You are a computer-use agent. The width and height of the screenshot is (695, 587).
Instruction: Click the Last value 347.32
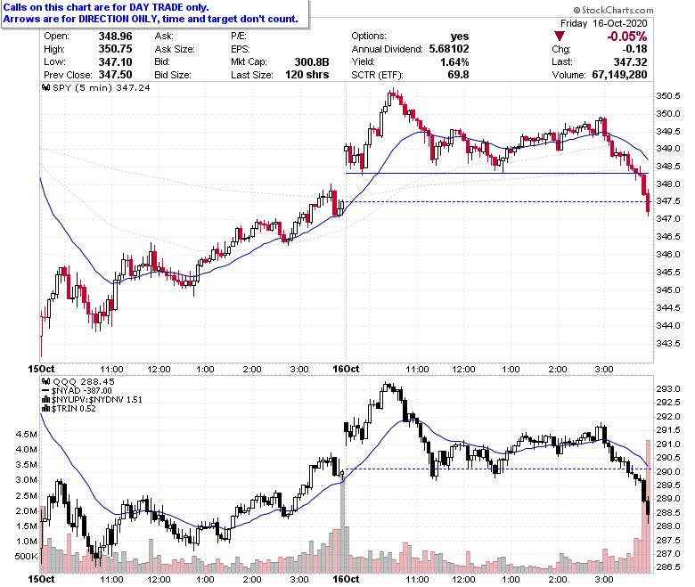[x=630, y=62]
